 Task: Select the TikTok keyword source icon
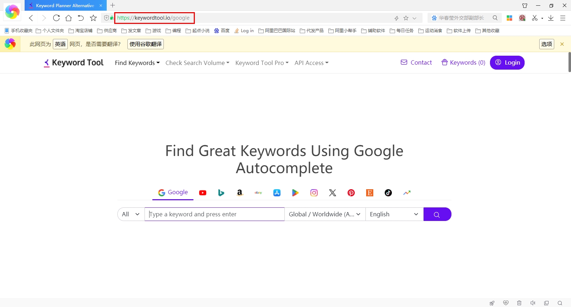pos(388,193)
